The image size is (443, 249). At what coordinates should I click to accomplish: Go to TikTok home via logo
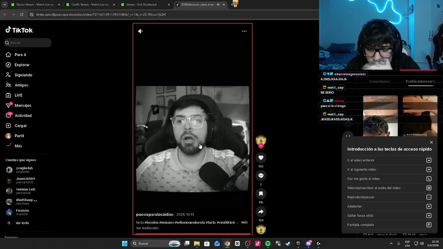tap(19, 30)
